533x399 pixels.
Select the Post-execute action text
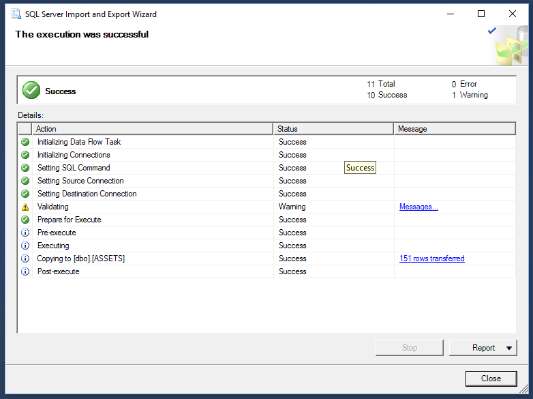[x=58, y=271]
